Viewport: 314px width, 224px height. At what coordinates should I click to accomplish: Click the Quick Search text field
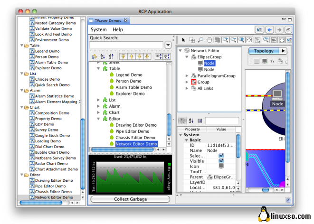click(x=126, y=45)
